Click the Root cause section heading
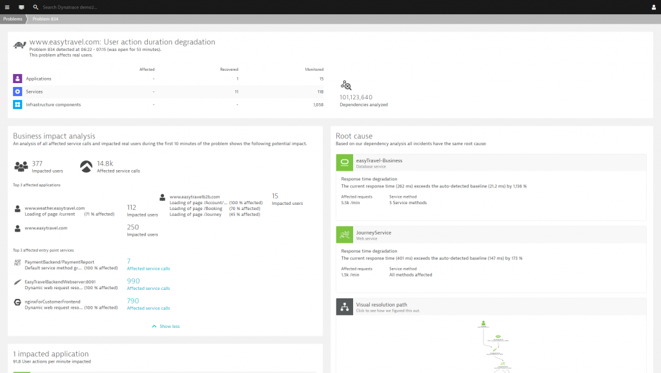This screenshot has height=373, width=661. (354, 136)
